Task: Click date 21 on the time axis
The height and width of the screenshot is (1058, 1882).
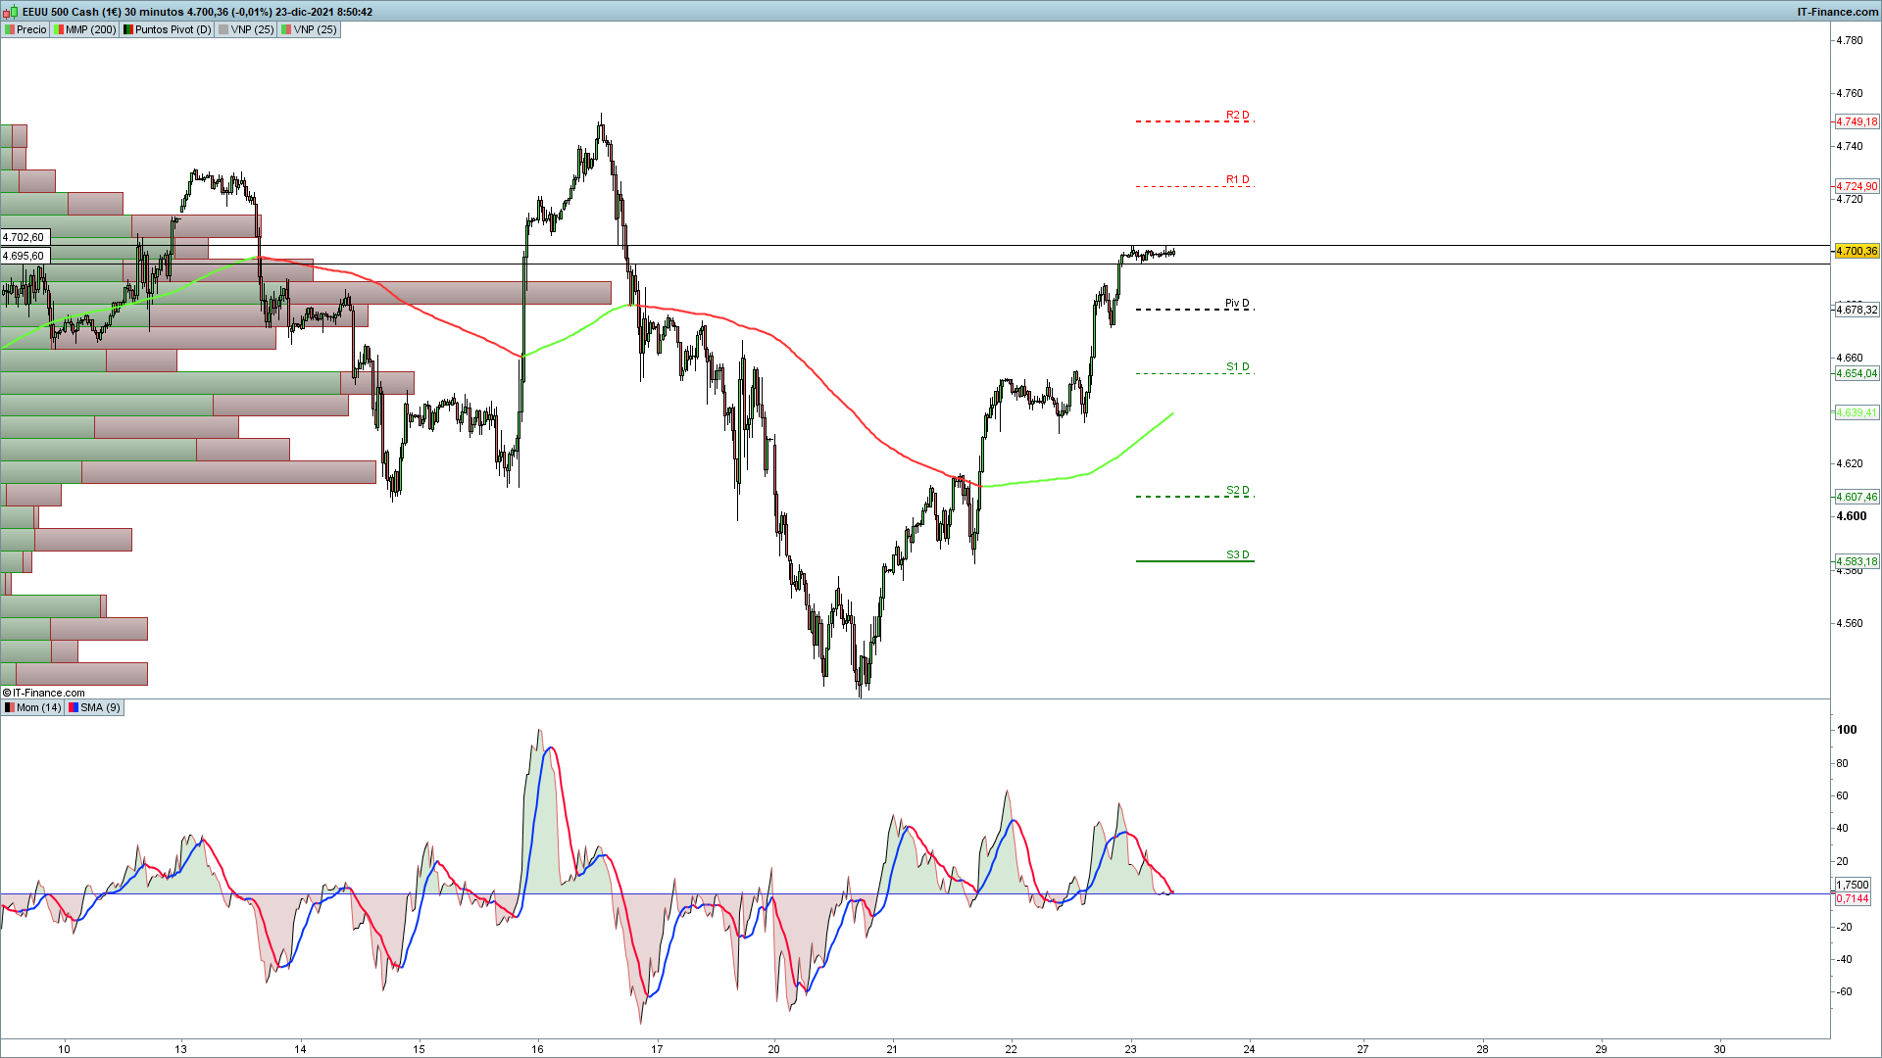Action: (892, 1049)
